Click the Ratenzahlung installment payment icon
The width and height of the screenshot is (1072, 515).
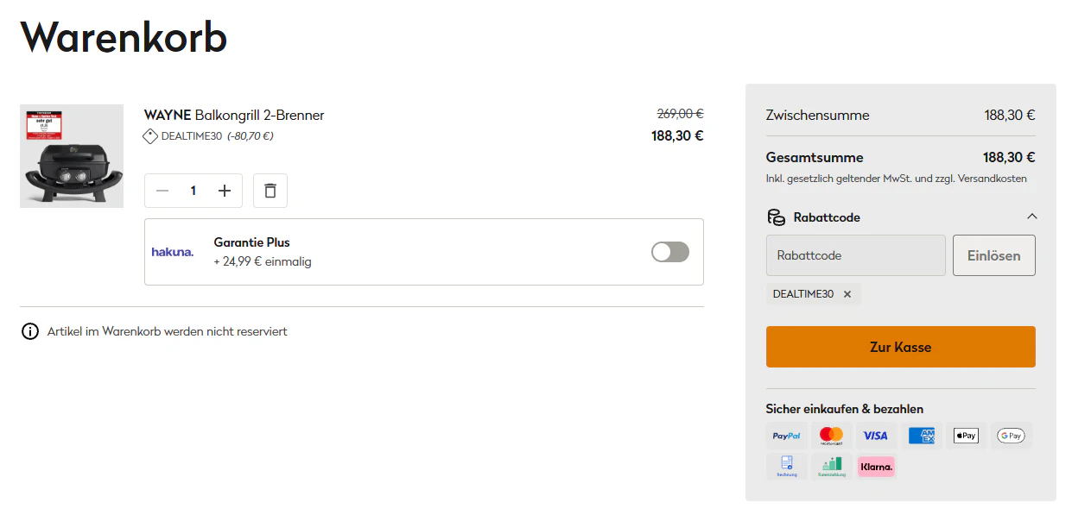coord(831,467)
